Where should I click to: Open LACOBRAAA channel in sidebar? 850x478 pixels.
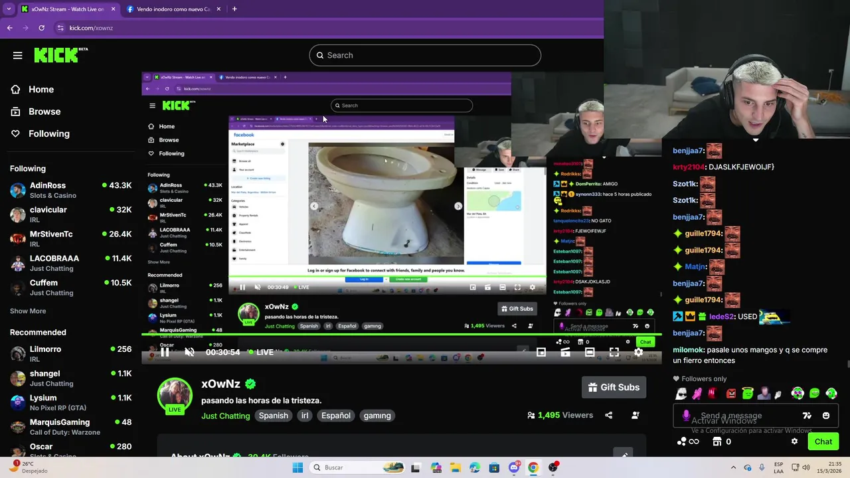(x=70, y=263)
